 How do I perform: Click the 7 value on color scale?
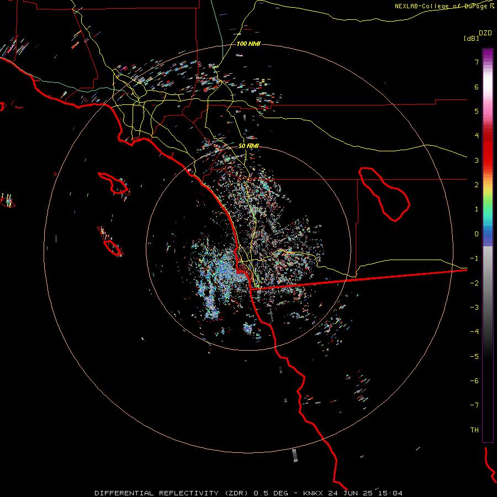click(477, 62)
